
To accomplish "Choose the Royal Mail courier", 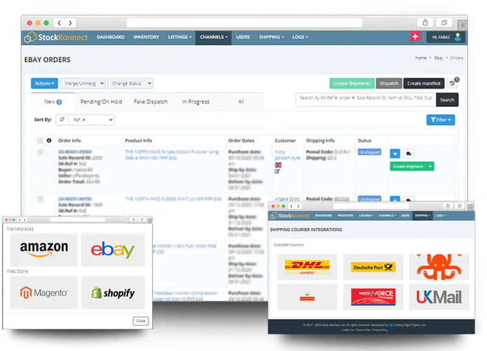I will point(307,297).
